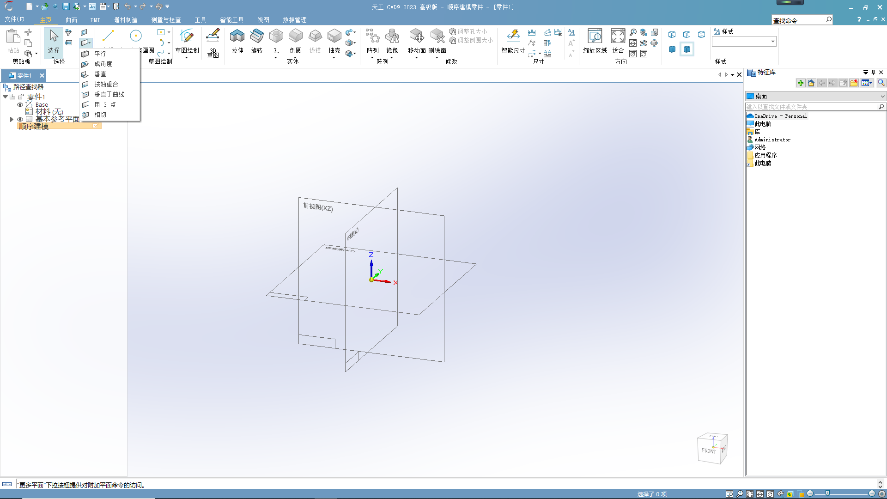Activate the 移动面 move faces tool
Screen dimensions: 887x499
tap(417, 41)
